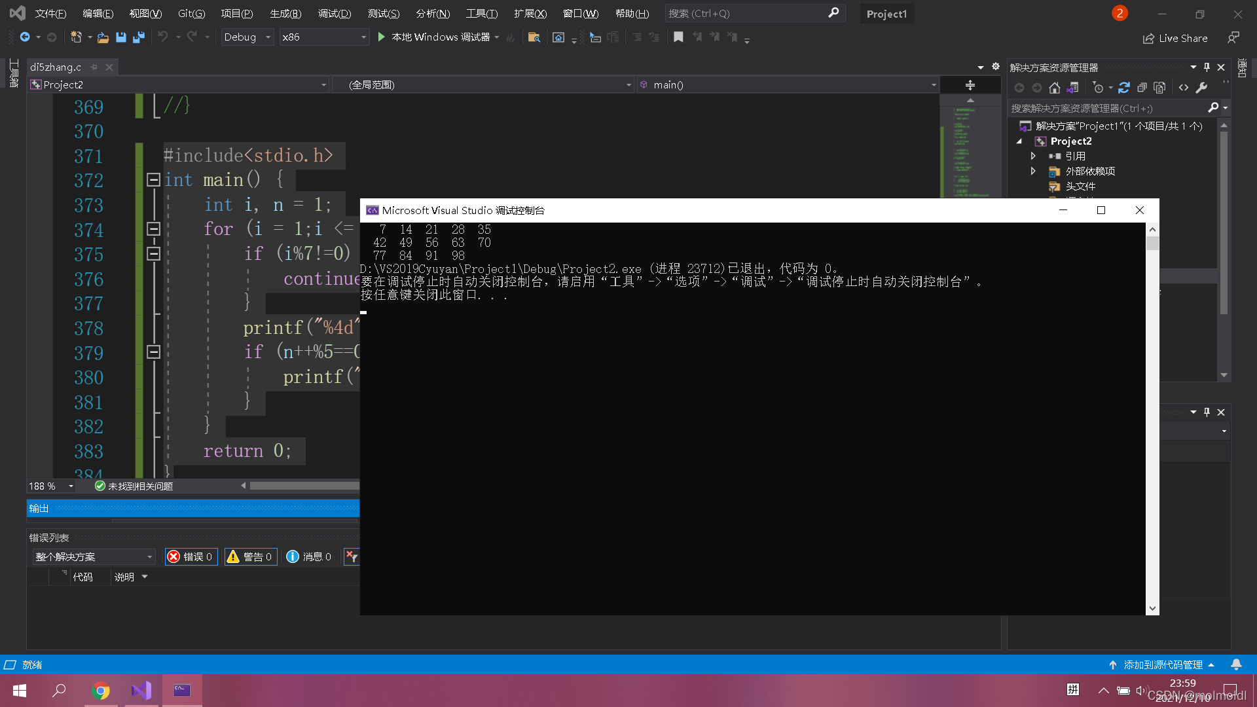
Task: Toggle 整个解决方案 scope option
Action: [90, 557]
